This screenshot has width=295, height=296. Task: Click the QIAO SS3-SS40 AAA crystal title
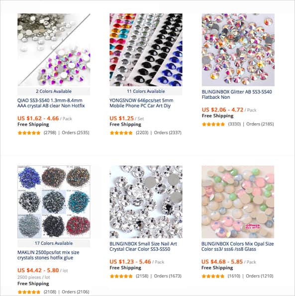pos(51,103)
